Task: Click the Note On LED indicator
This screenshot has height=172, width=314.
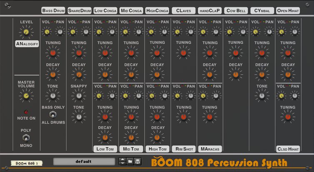Action: tap(26, 112)
